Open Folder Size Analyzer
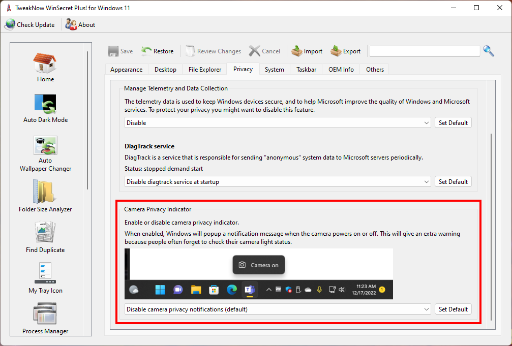Viewport: 512px width, 346px height. point(45,195)
